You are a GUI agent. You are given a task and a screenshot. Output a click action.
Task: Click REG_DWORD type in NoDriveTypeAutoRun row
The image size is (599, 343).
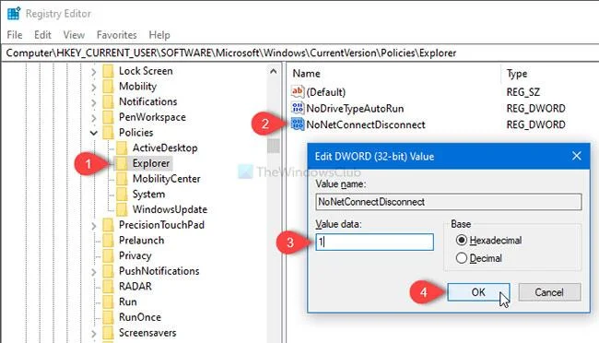point(536,109)
